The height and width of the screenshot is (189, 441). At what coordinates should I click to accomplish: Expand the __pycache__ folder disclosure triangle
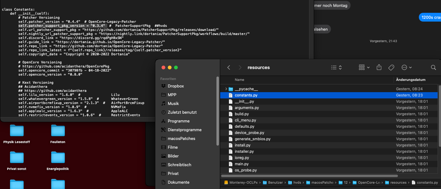(226, 89)
